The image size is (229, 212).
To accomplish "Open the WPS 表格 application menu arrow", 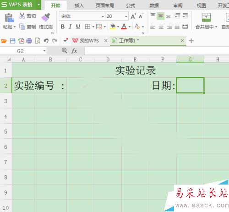I will click(38, 5).
